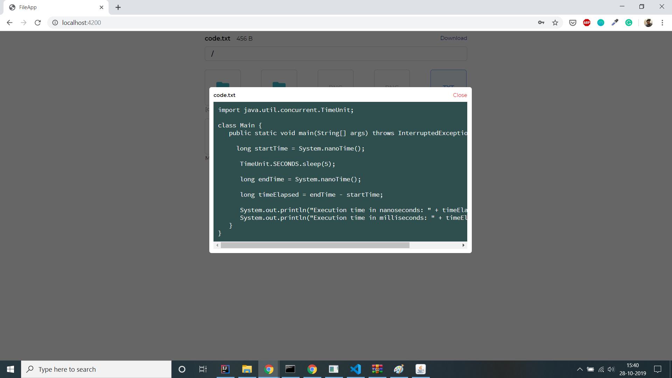
Task: Open the AdBlock Plus extension
Action: tap(587, 23)
